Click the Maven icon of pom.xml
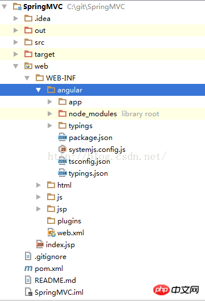 pyautogui.click(x=28, y=268)
